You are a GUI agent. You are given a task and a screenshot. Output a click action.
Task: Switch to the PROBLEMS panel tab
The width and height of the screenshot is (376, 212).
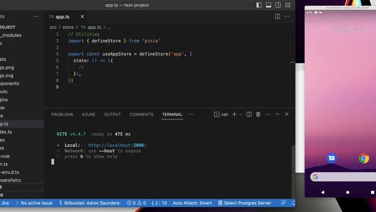[x=62, y=114]
